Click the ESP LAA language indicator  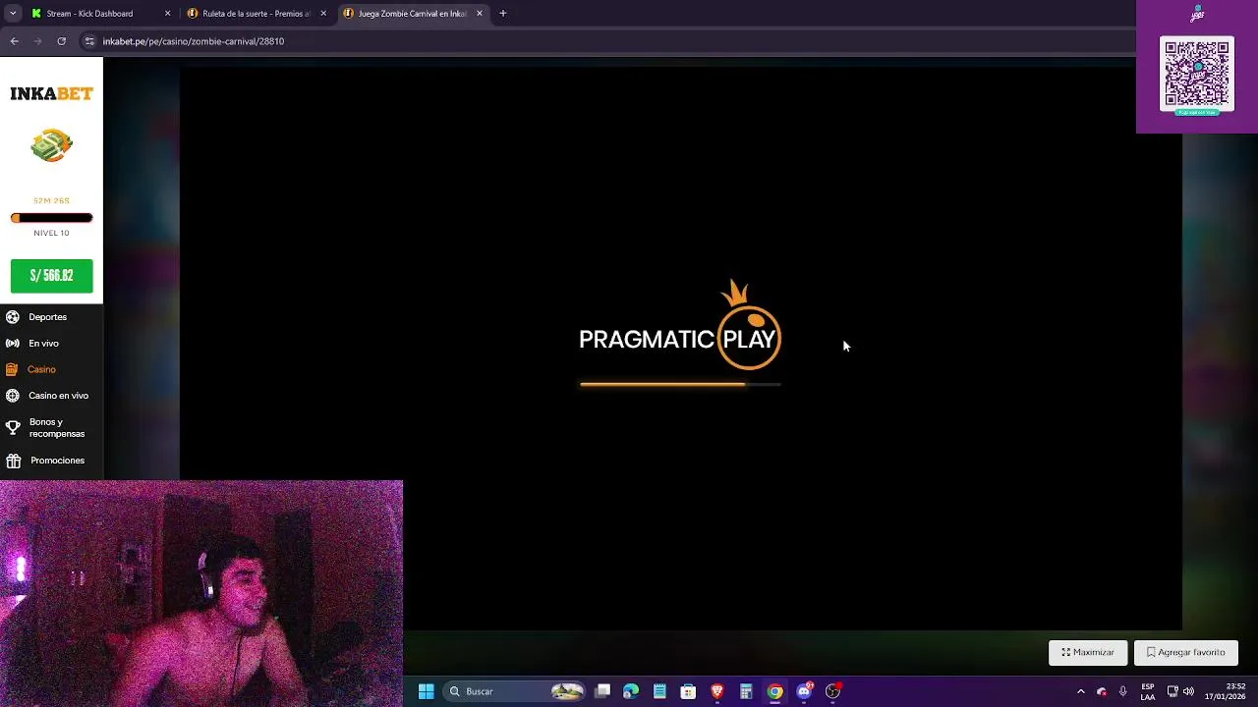[x=1148, y=691]
